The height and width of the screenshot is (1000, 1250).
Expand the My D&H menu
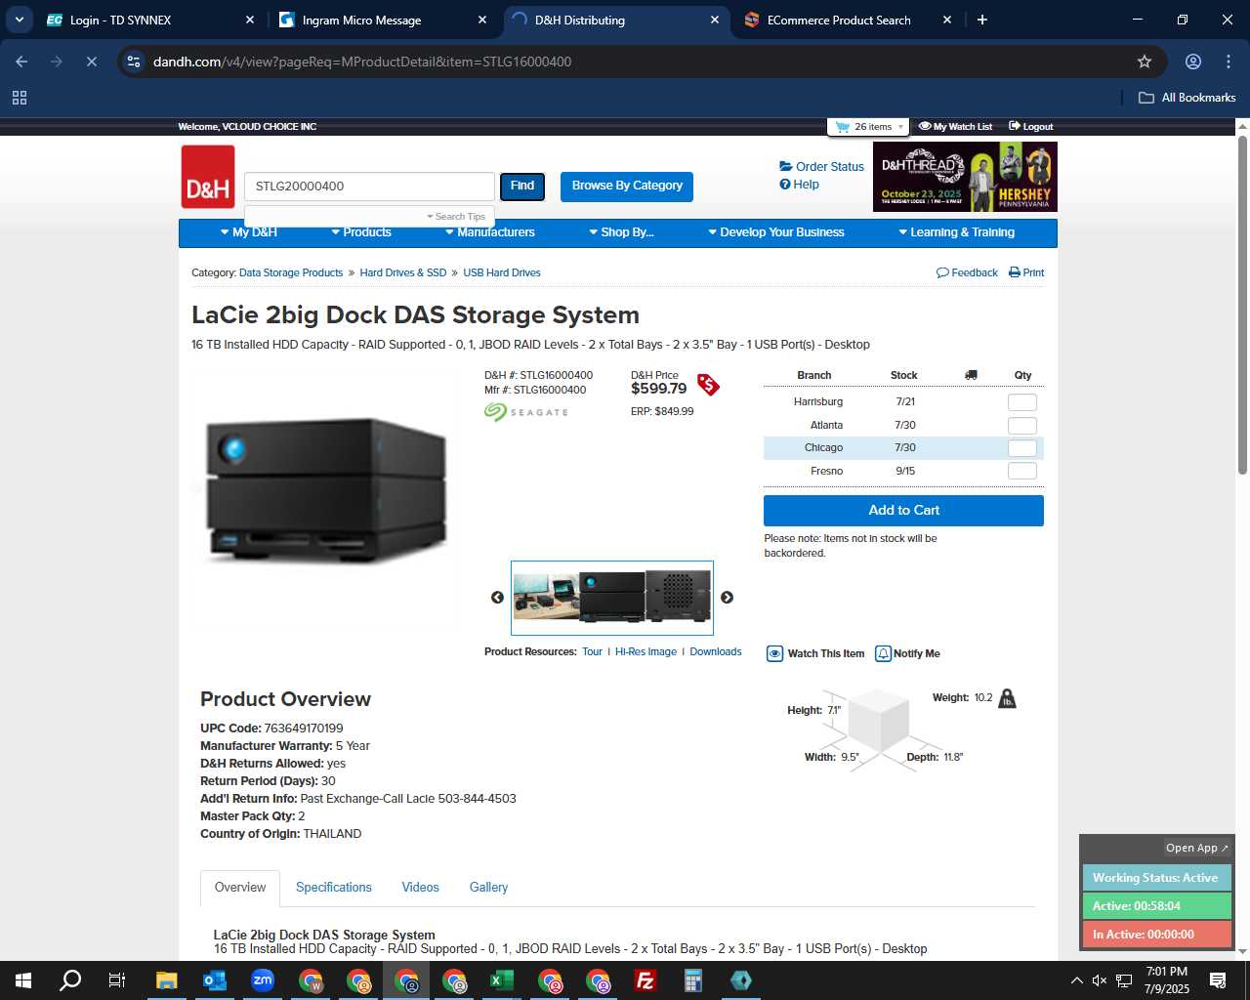point(249,232)
